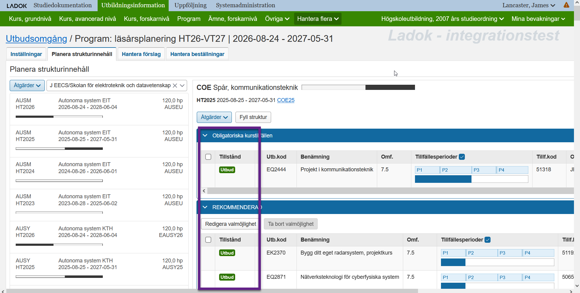Collapse the Obligatoriska kurstillfällen section
This screenshot has width=580, height=293.
205,136
